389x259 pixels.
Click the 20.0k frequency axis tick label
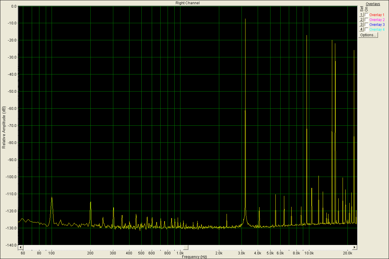pos(347,253)
